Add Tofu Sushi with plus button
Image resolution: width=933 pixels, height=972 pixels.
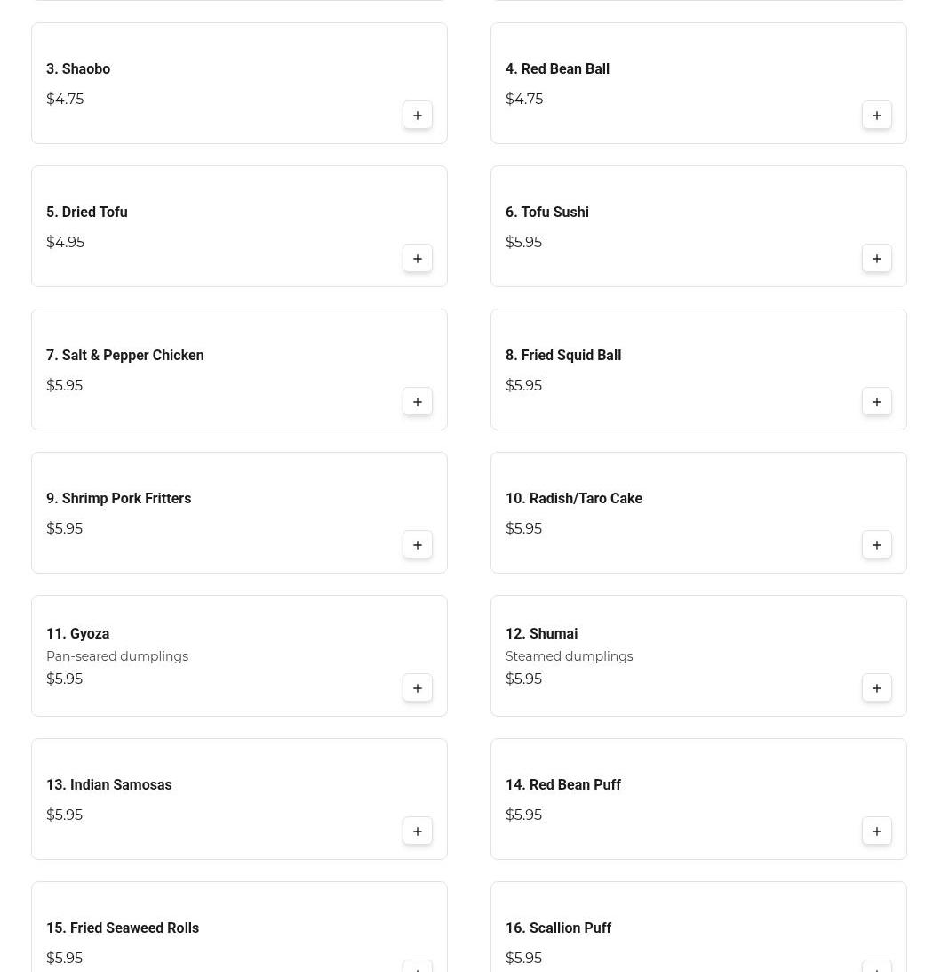(x=877, y=259)
